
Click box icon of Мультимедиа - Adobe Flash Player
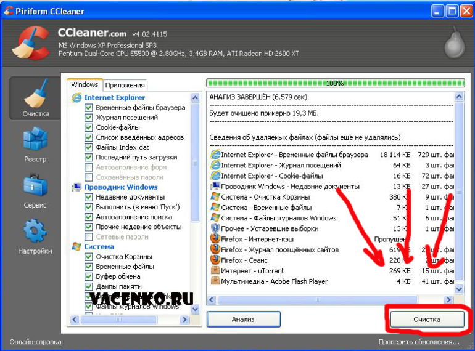[215, 281]
